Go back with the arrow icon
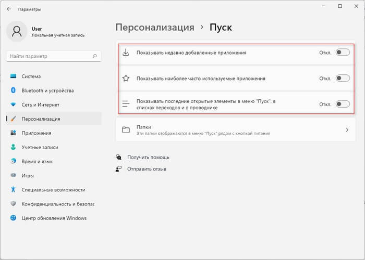This screenshot has width=365, height=260. [9, 9]
